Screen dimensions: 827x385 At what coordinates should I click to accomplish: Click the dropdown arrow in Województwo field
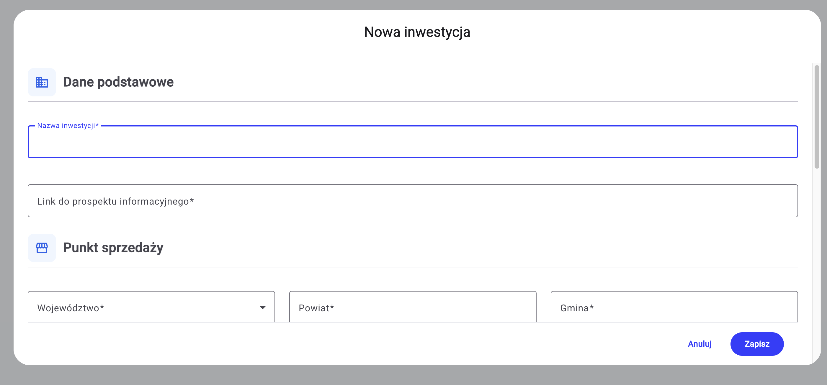click(x=263, y=307)
